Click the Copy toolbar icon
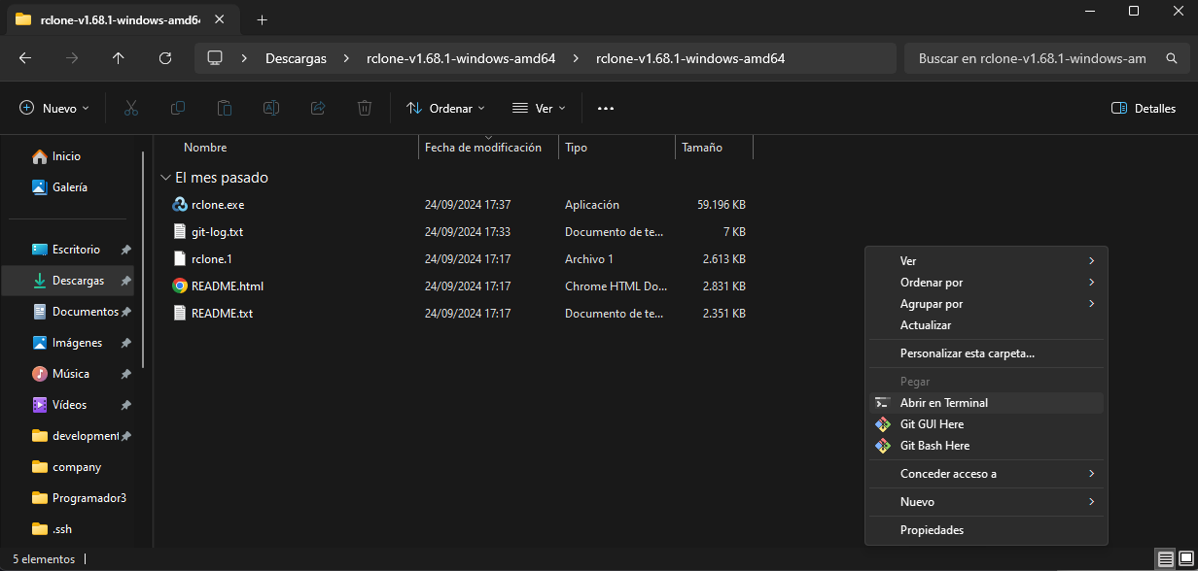Viewport: 1198px width, 571px height. 178,108
